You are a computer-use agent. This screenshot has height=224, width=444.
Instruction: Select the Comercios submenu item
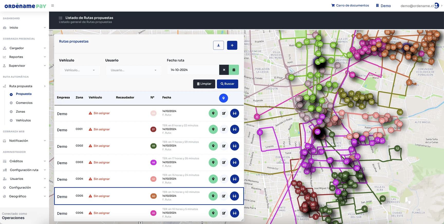pyautogui.click(x=24, y=103)
